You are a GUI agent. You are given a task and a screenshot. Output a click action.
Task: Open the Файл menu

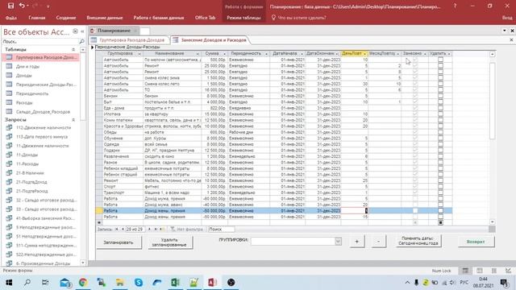point(11,18)
